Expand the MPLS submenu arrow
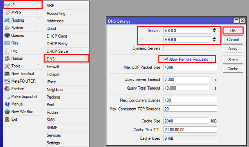 (38, 12)
